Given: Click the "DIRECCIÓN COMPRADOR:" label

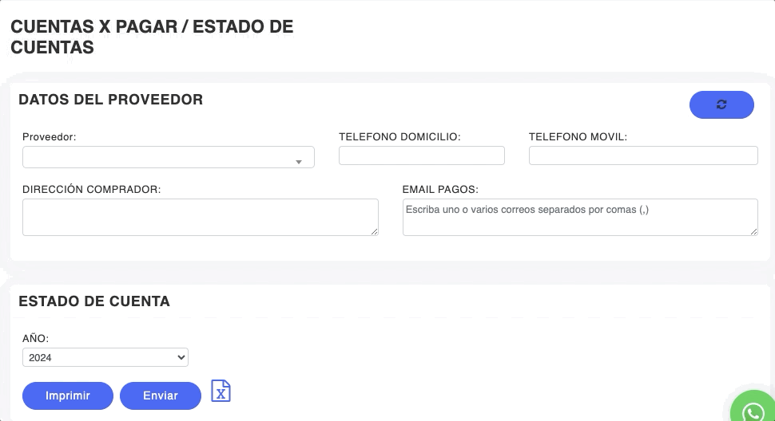Looking at the screenshot, I should [92, 190].
